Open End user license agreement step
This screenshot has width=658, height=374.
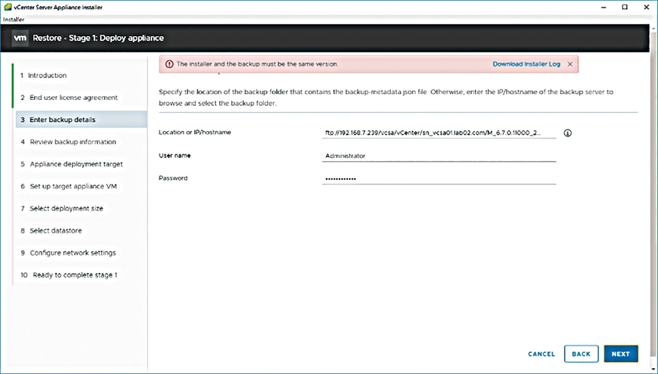[69, 98]
